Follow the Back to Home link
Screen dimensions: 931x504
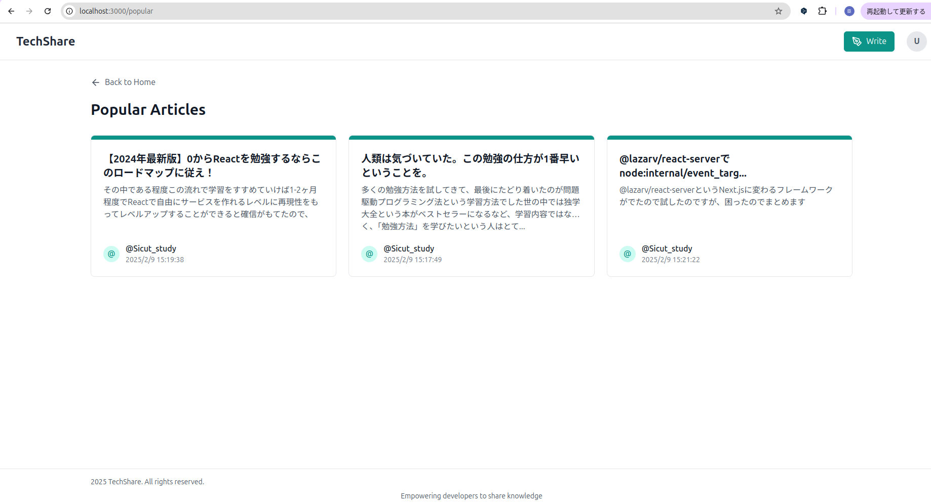124,82
